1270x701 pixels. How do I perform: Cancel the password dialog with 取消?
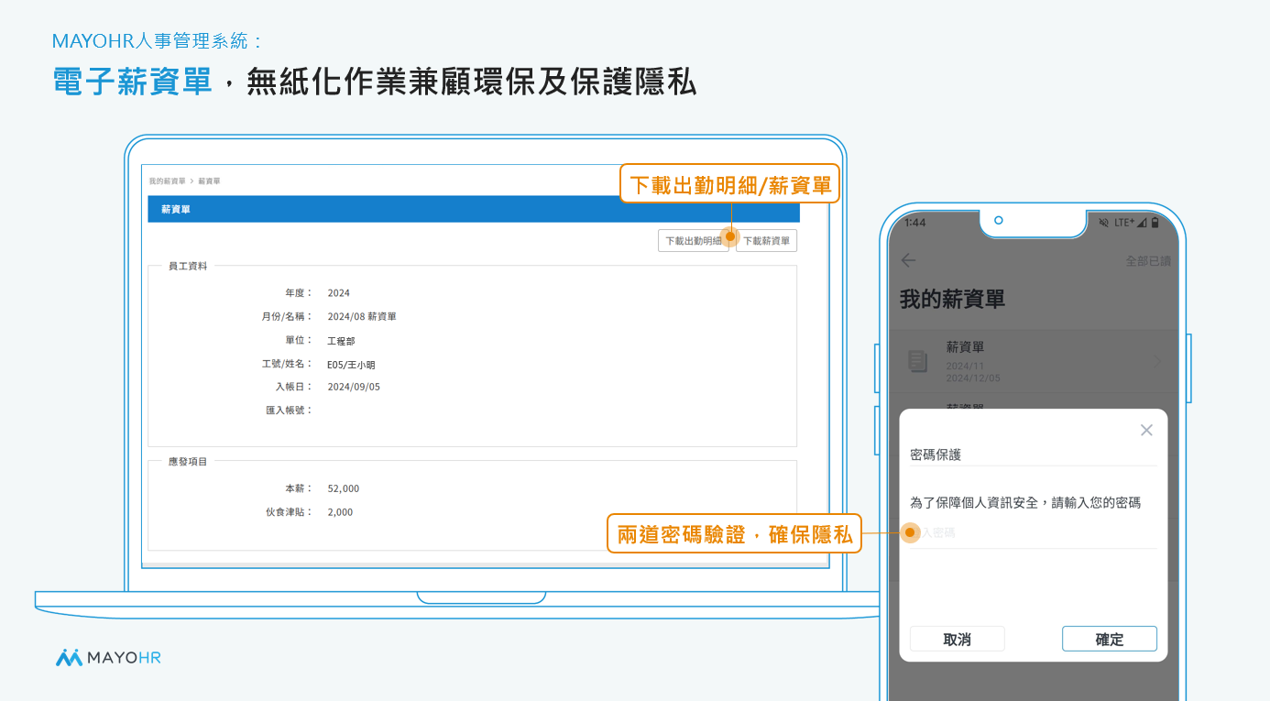coord(957,639)
